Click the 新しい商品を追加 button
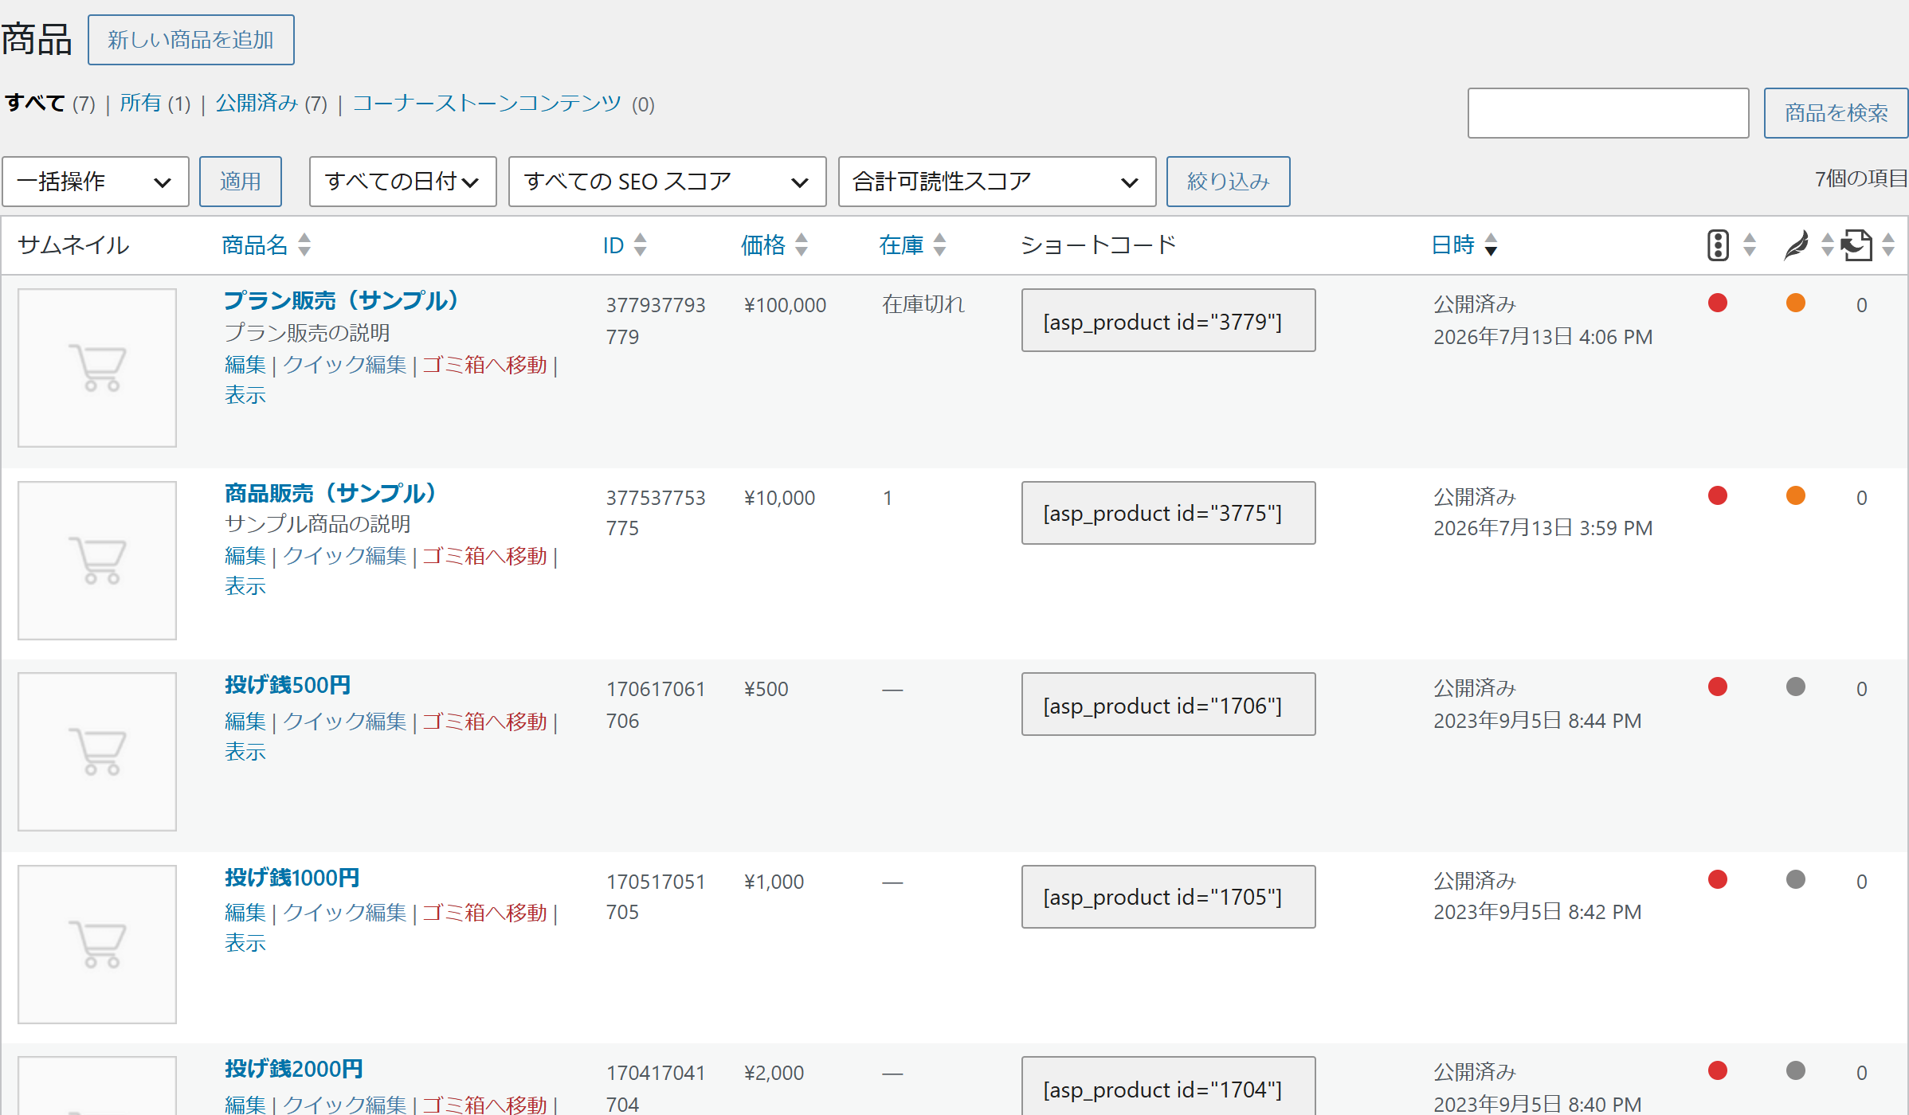Image resolution: width=1909 pixels, height=1115 pixels. coord(191,40)
